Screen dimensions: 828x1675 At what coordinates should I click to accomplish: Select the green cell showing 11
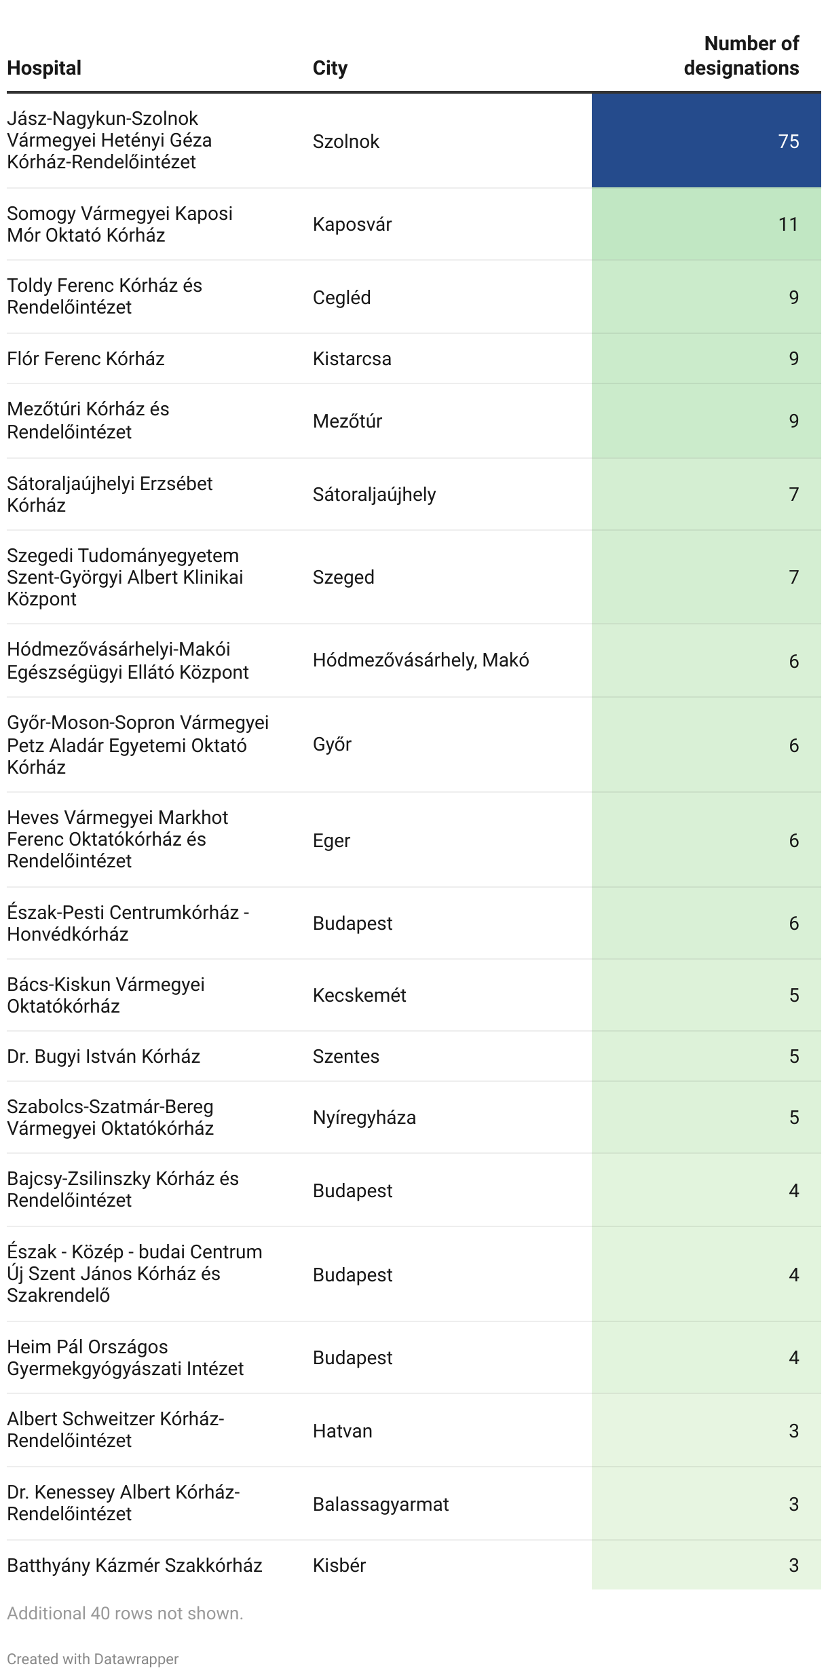706,224
